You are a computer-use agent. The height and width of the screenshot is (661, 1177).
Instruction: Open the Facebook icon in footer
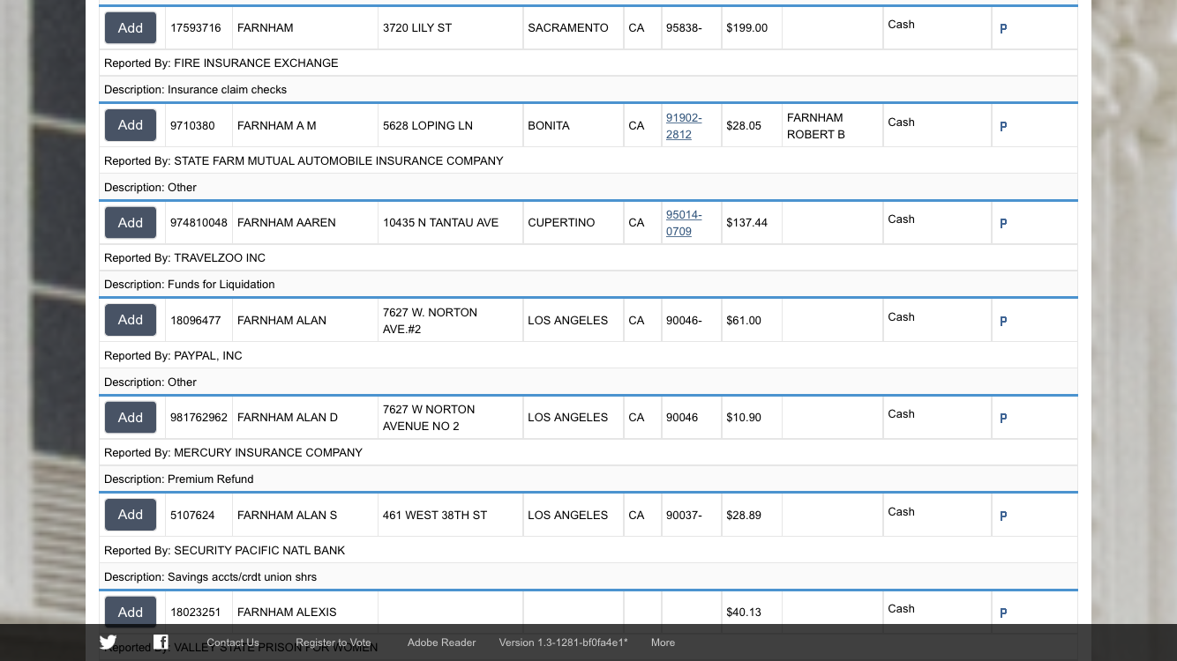[161, 642]
